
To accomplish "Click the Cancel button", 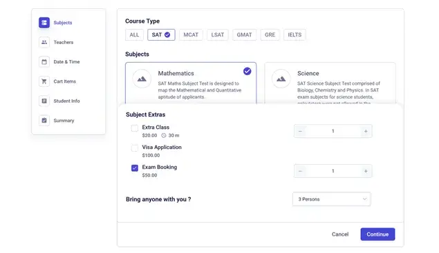I will [x=340, y=234].
